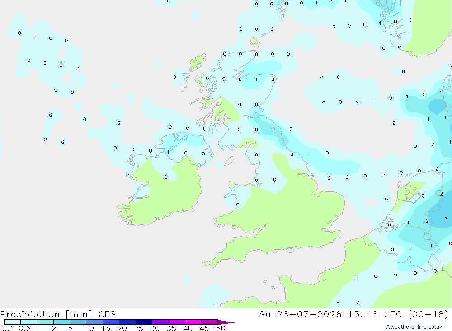Click the '0.5' legend scale label
This screenshot has width=452, height=331.
[x=24, y=328]
